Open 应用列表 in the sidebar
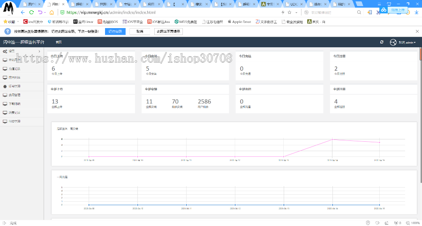 22,77
